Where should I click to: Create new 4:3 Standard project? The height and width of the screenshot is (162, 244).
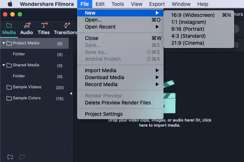(199, 36)
